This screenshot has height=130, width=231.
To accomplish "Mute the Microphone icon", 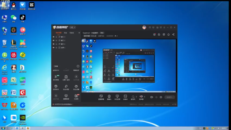I will click(x=133, y=96).
